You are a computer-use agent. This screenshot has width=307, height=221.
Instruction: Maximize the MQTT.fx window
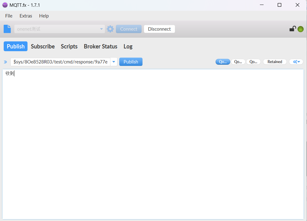pyautogui.click(x=279, y=5)
